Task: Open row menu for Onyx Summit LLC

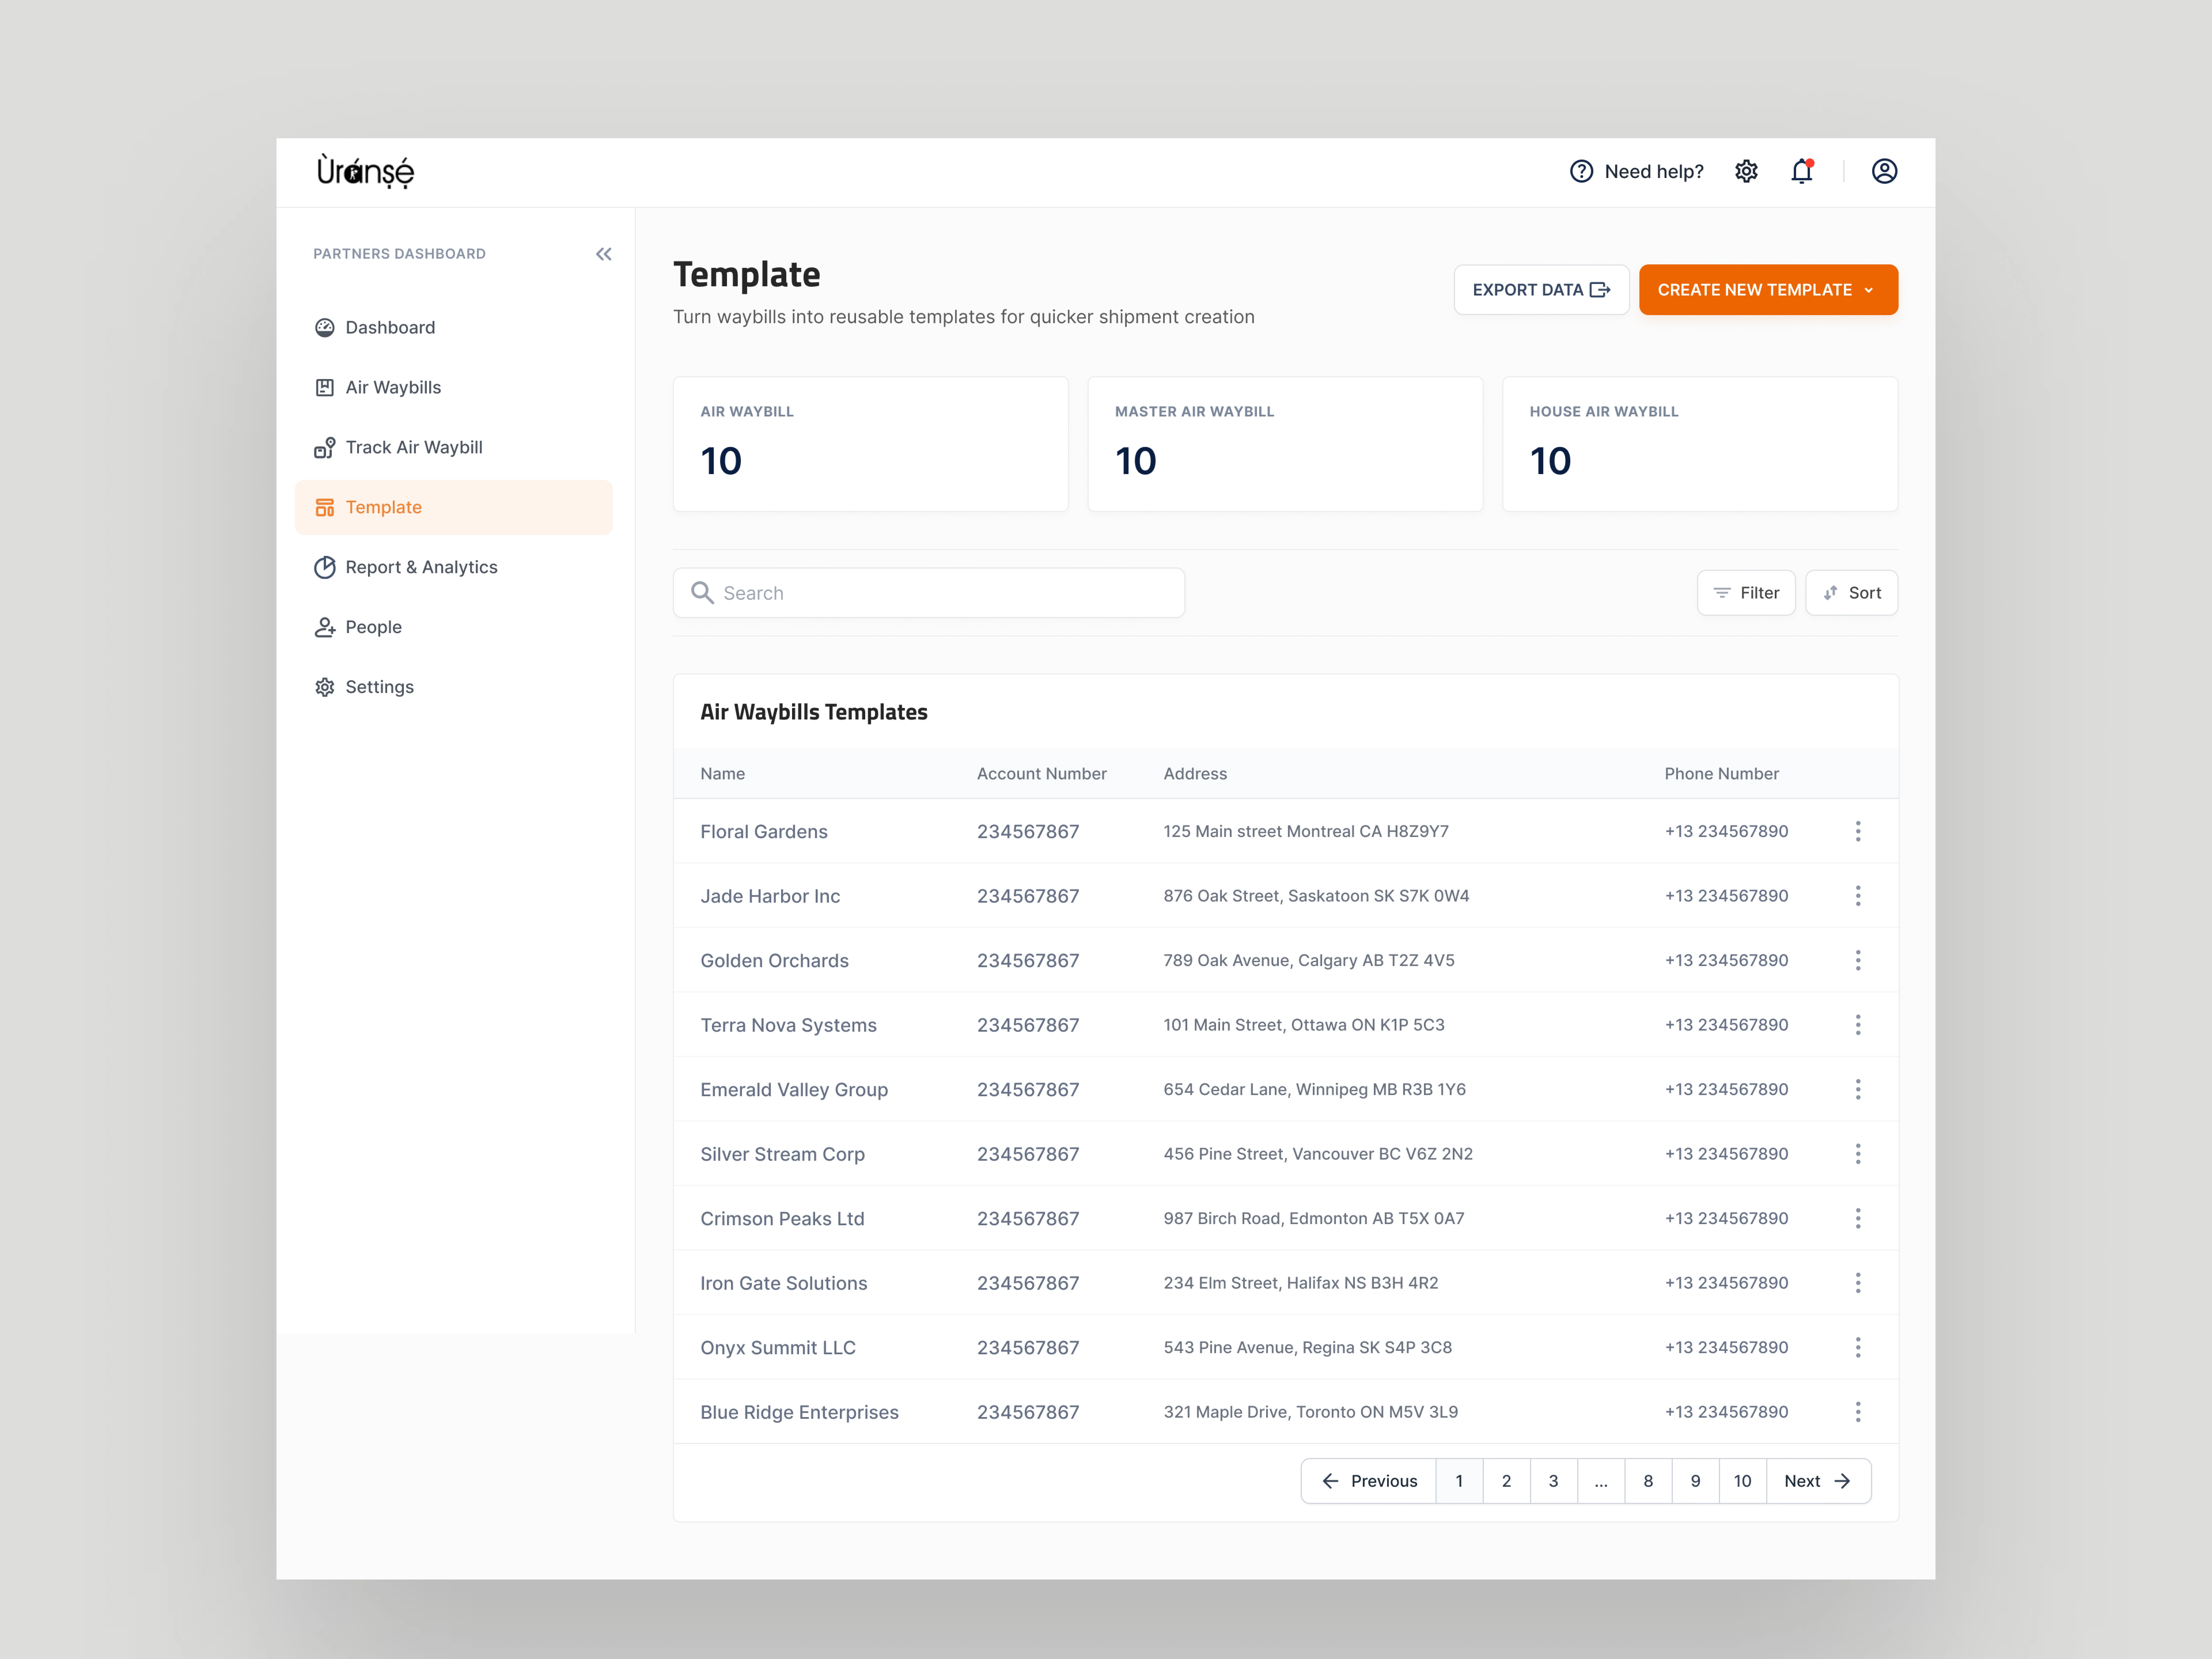Action: (1858, 1348)
